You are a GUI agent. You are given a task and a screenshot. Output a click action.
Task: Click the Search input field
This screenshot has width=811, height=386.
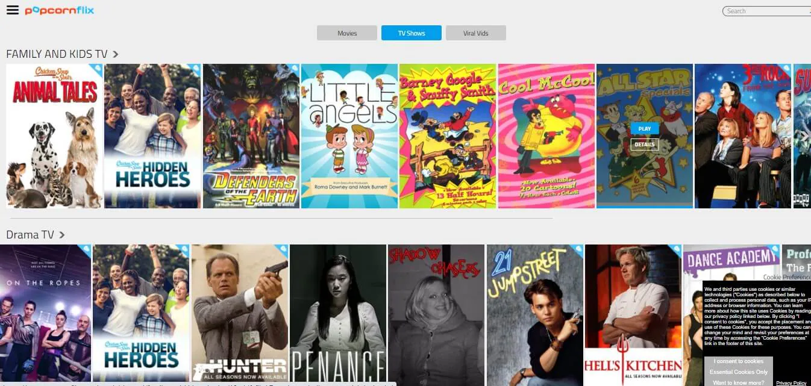pos(766,11)
